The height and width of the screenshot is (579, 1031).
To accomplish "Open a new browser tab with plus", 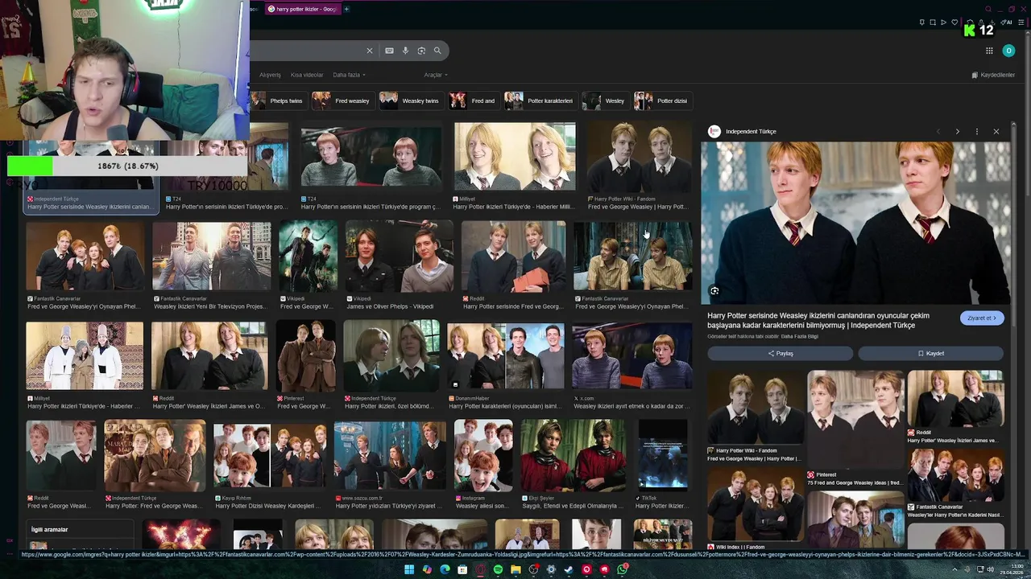I will (346, 9).
